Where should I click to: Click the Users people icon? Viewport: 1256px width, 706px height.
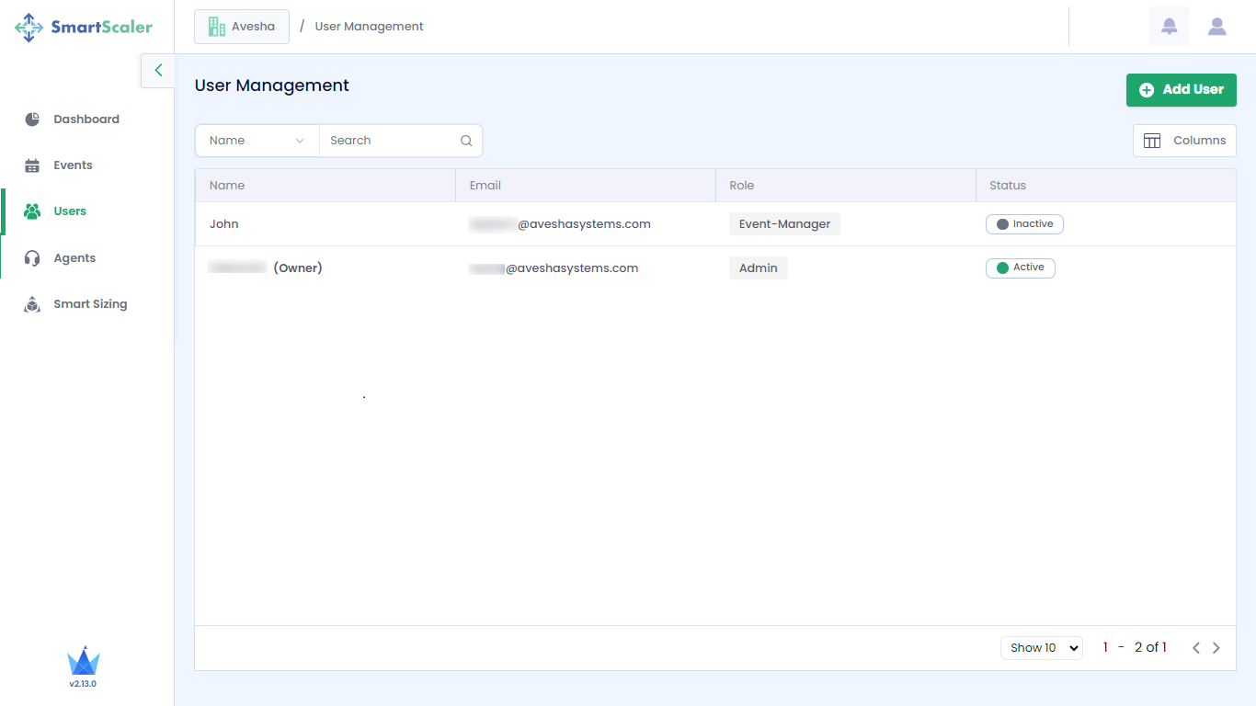(32, 211)
